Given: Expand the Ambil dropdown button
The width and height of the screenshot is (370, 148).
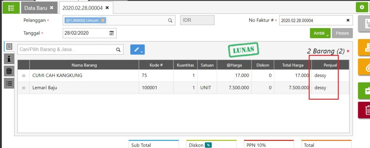Looking at the screenshot, I should [x=320, y=33].
